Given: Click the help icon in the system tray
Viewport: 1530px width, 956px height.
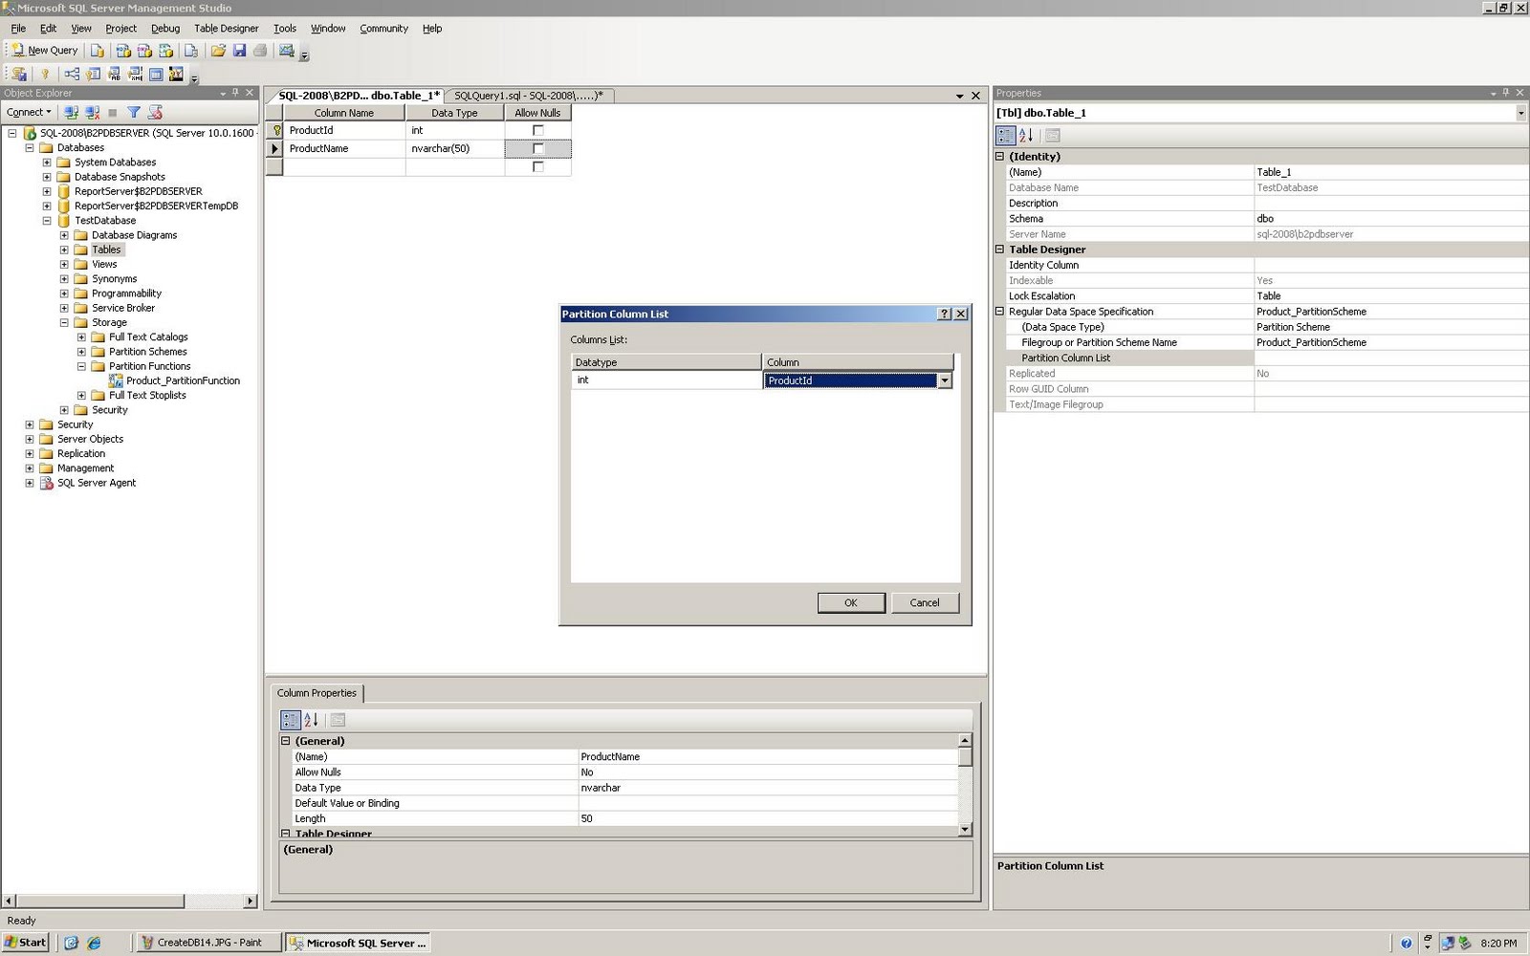Looking at the screenshot, I should (1406, 943).
